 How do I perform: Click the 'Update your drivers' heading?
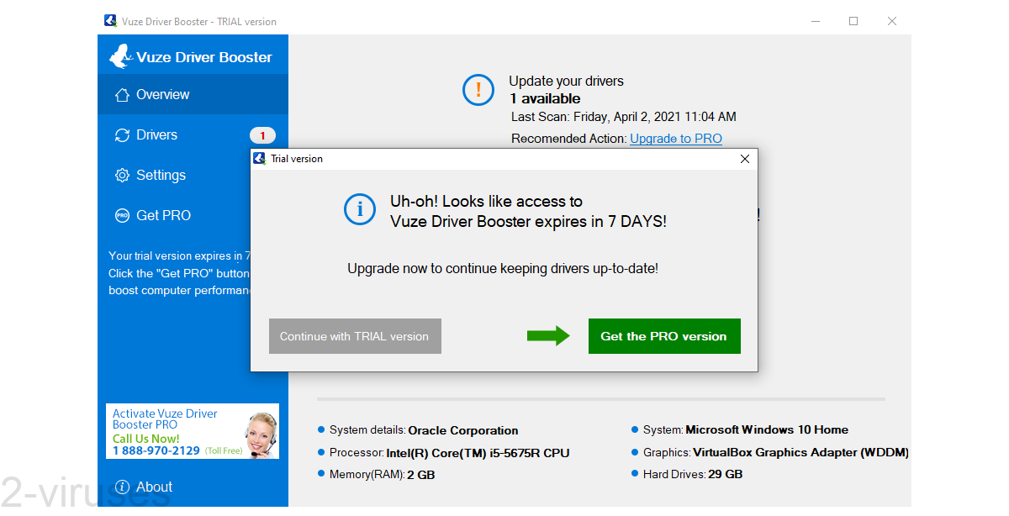[567, 82]
